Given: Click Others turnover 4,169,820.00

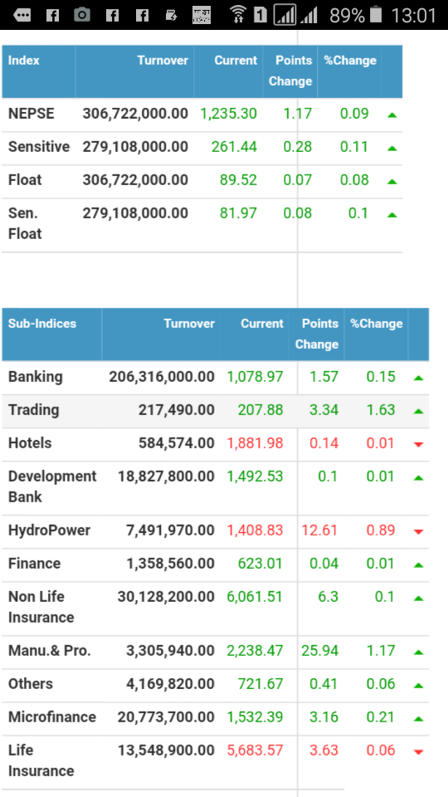Looking at the screenshot, I should click(x=170, y=683).
